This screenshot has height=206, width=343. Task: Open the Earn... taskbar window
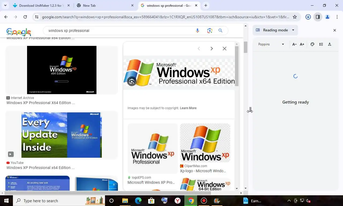(252, 201)
